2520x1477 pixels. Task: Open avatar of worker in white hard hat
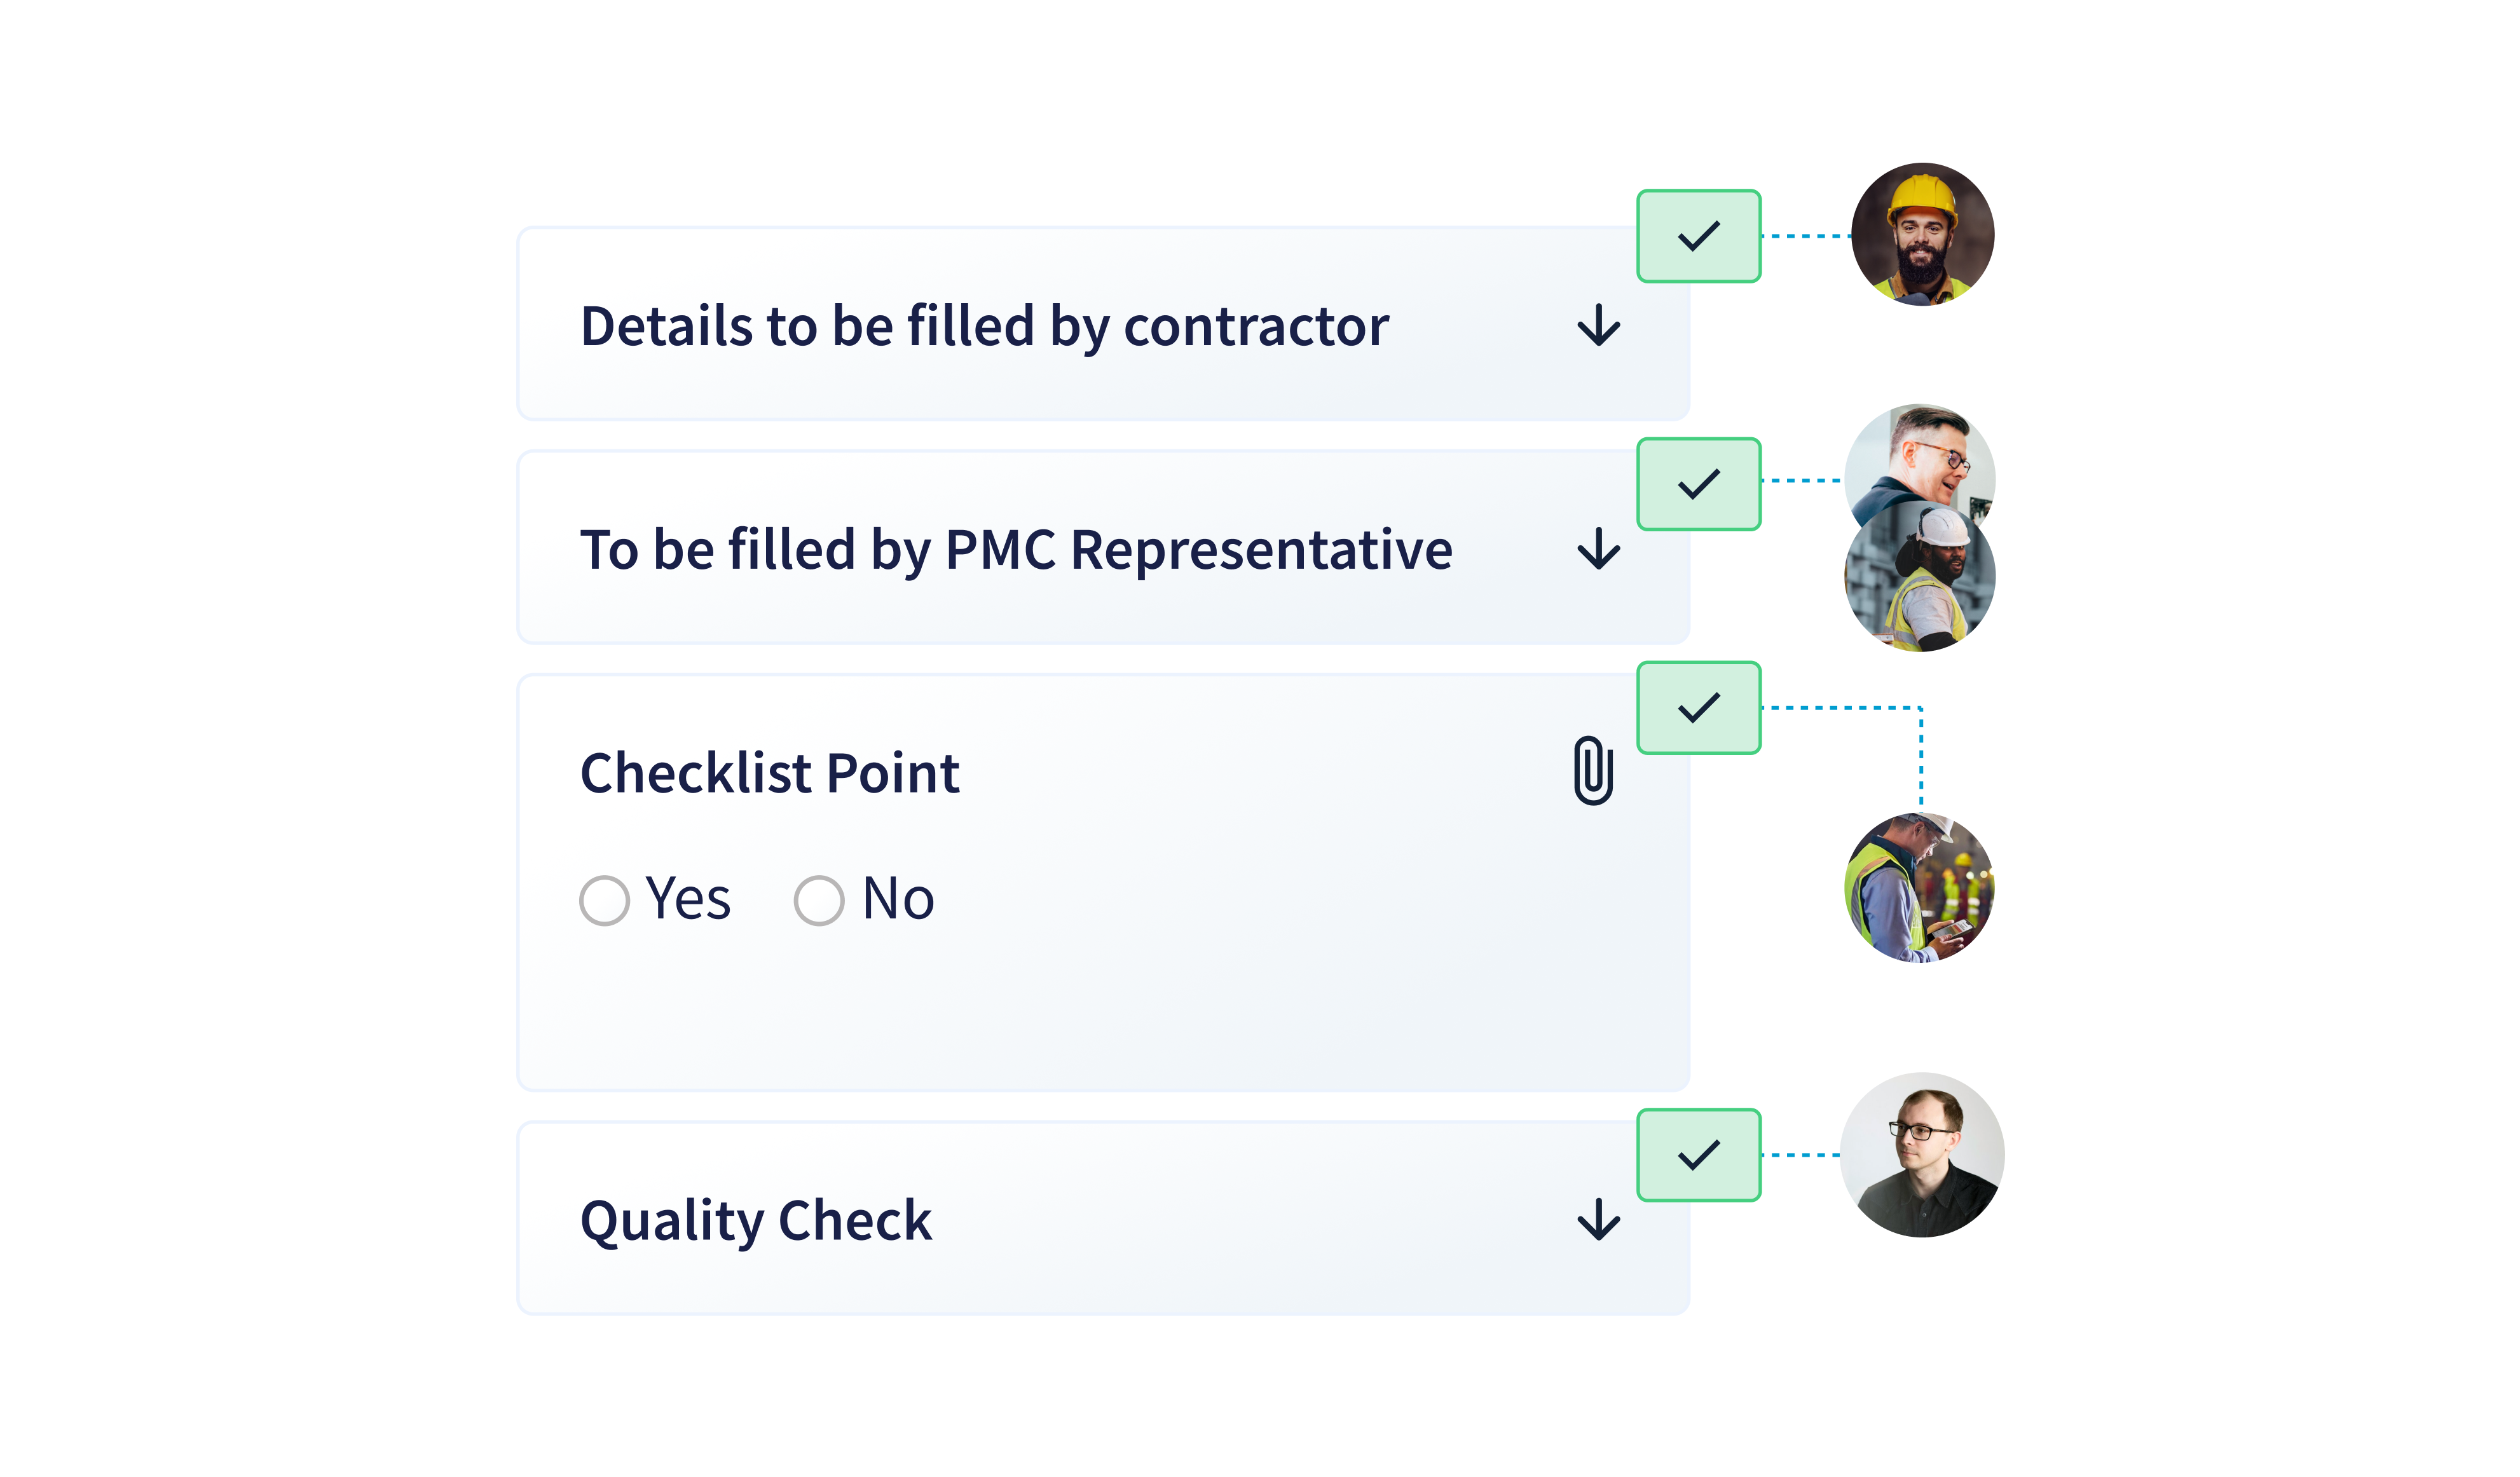[x=1920, y=577]
